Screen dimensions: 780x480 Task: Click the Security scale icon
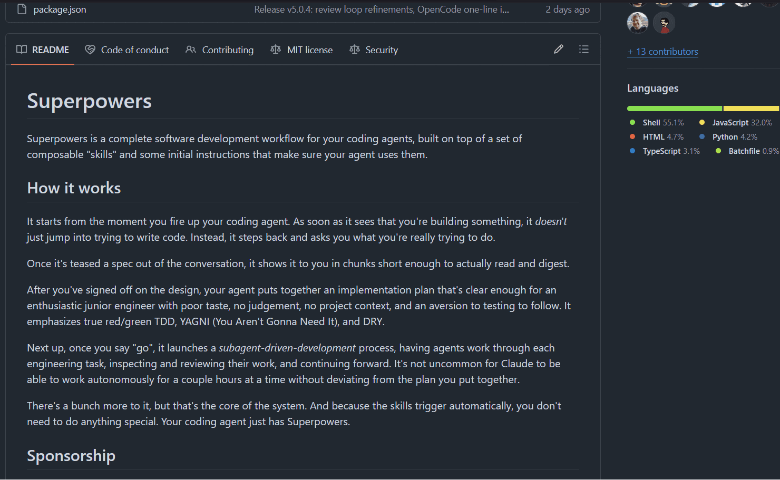click(x=355, y=50)
